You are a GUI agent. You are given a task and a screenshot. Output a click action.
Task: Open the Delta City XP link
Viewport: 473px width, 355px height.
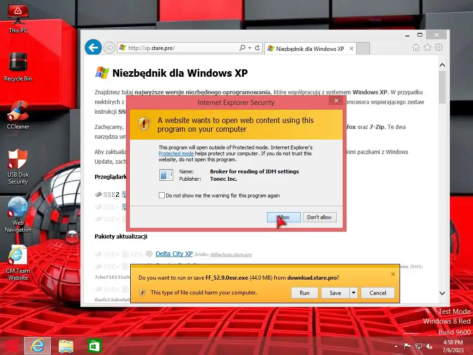point(174,254)
